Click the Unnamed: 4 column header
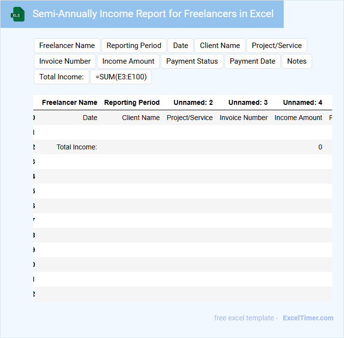Image resolution: width=344 pixels, height=338 pixels. [x=302, y=103]
